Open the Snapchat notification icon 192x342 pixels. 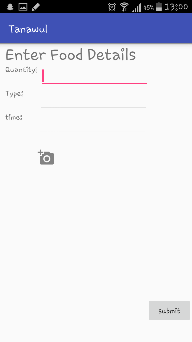(10, 7)
